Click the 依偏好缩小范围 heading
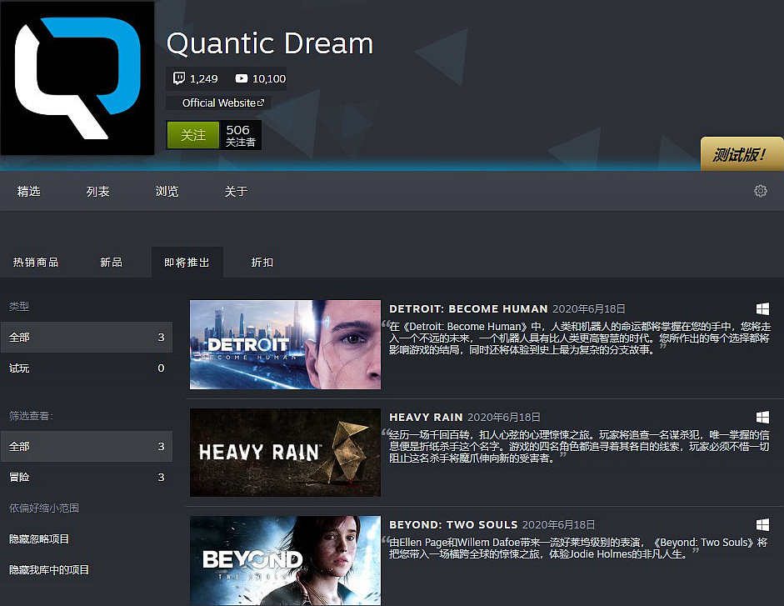 [44, 508]
